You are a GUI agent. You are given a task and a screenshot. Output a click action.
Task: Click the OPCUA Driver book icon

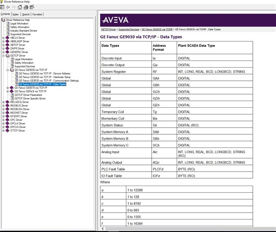click(7, 127)
